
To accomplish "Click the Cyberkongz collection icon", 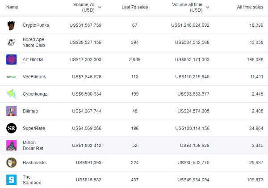I will pos(11,94).
